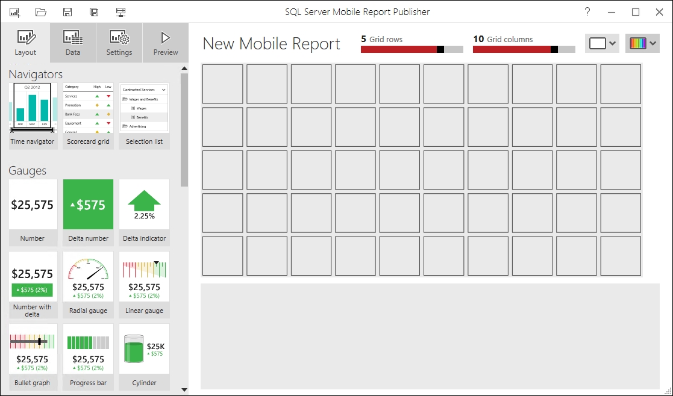Open the layout type dropdown

click(602, 43)
